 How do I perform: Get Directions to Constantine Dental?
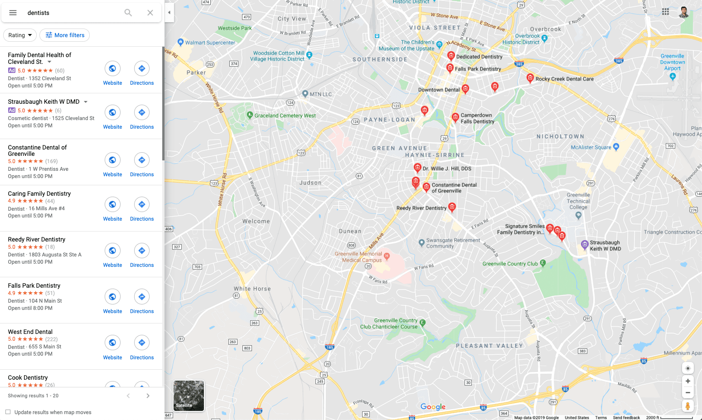click(x=142, y=160)
